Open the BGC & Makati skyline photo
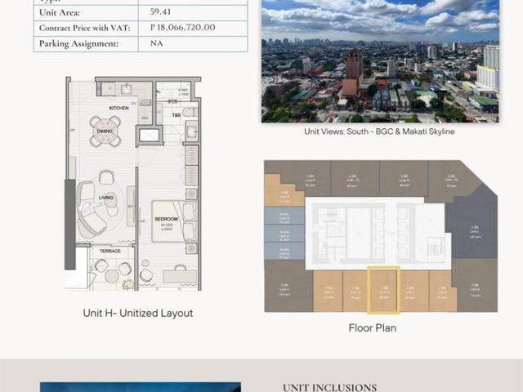Screen dimensions: 523x392 (380, 61)
